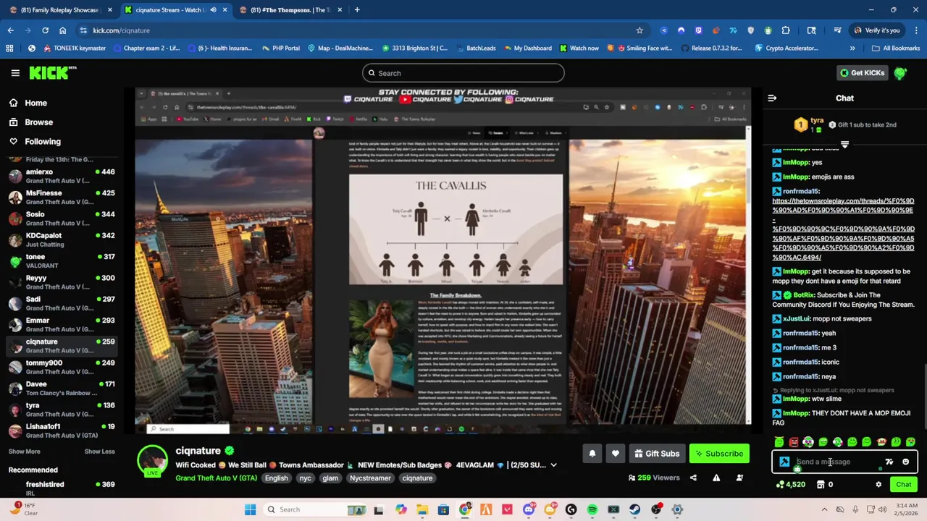This screenshot has width=927, height=521.
Task: Click the Kick search field
Action: (463, 73)
